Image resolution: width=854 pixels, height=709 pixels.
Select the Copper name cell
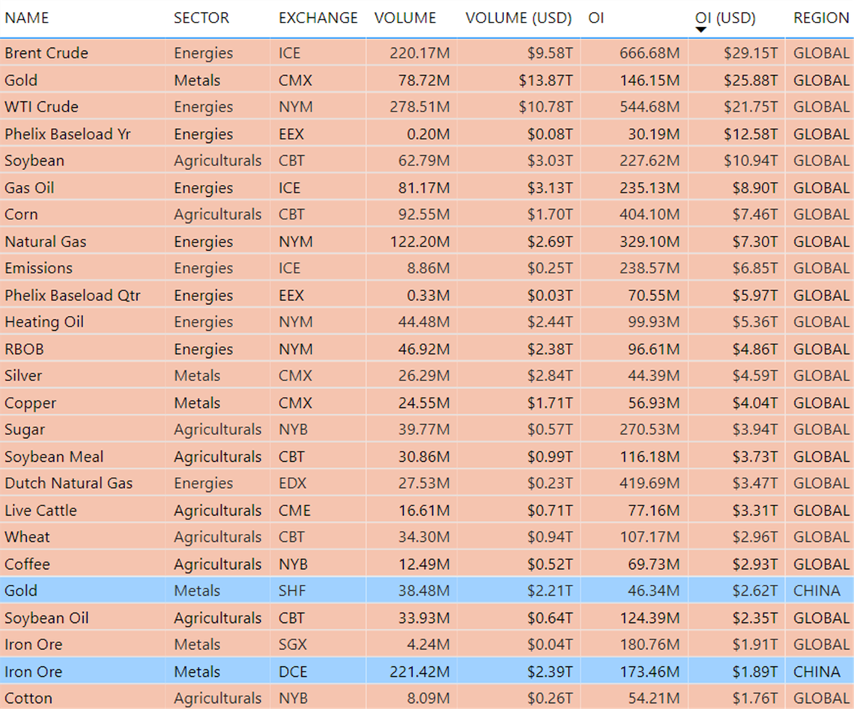point(30,404)
